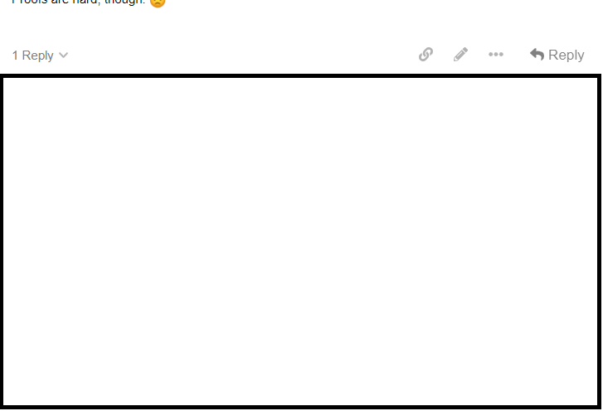
Task: Collapse replies using the down chevron
Action: pos(64,56)
